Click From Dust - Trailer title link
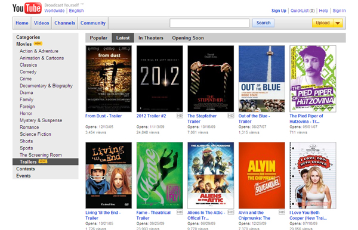The height and width of the screenshot is (230, 358). pyautogui.click(x=103, y=116)
